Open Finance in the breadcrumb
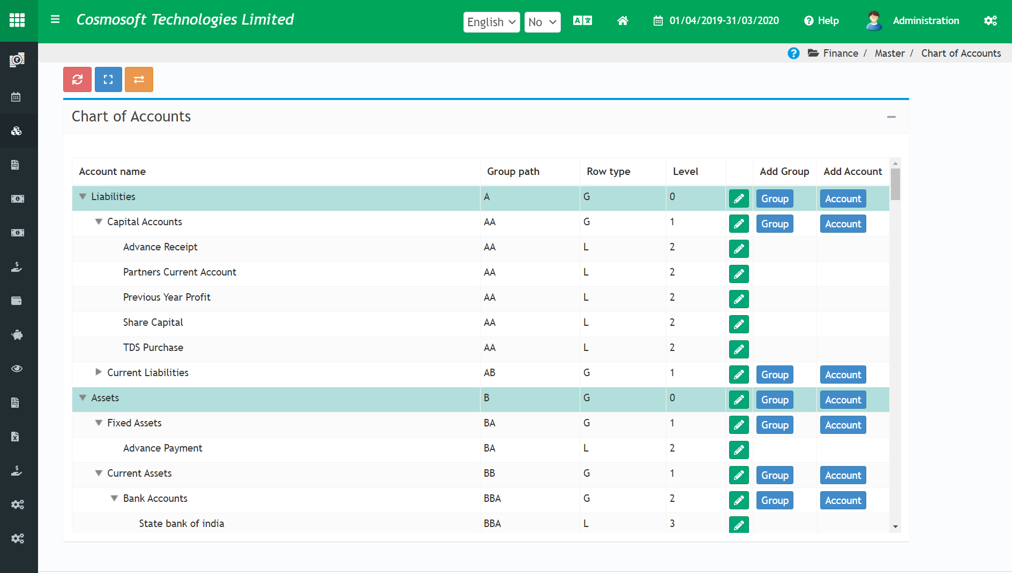Viewport: 1012px width, 573px height. [840, 54]
